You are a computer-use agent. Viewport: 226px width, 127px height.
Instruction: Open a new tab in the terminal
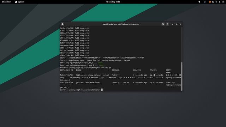(x=63, y=24)
